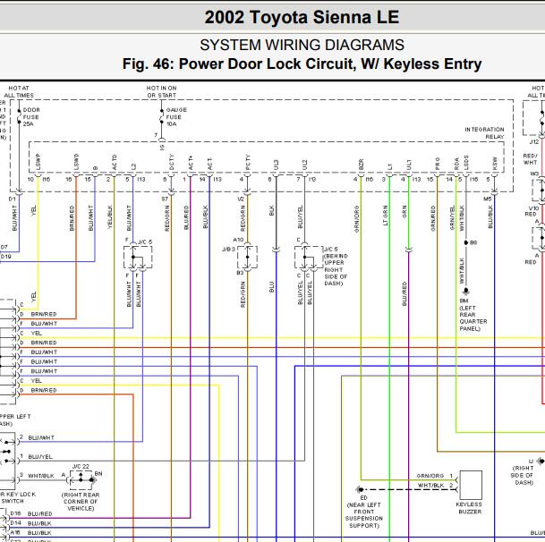Click the "J/C 22" junction connector label
The image size is (545, 542).
coord(81,466)
